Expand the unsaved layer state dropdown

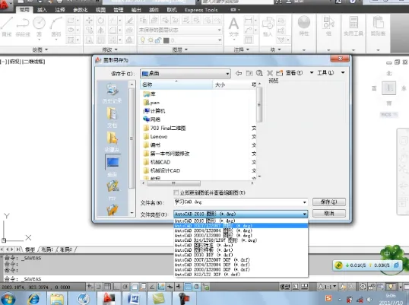(220, 30)
